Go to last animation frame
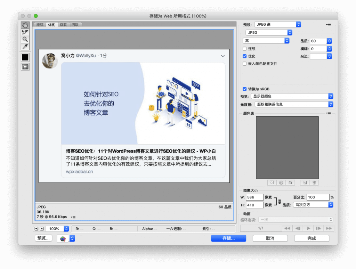The image size is (356, 269). (329, 228)
